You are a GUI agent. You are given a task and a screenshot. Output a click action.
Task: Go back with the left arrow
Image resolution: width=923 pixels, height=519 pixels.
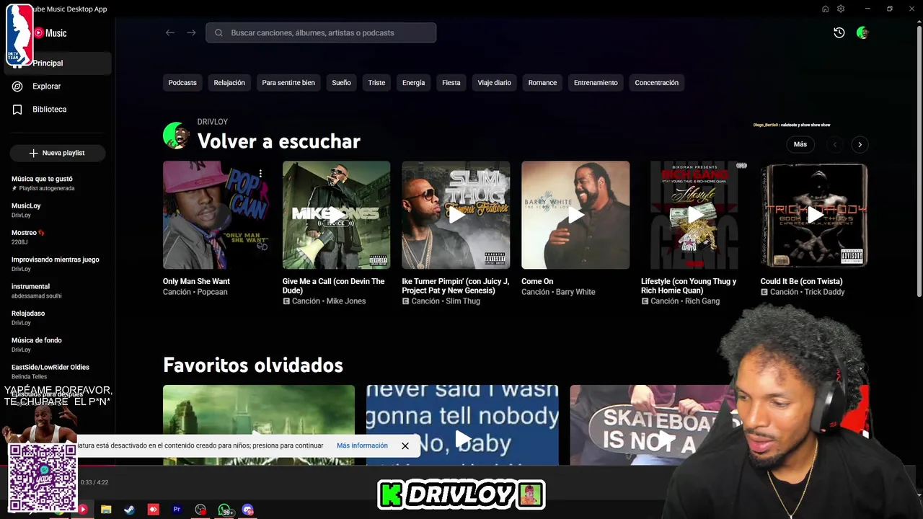tap(170, 32)
